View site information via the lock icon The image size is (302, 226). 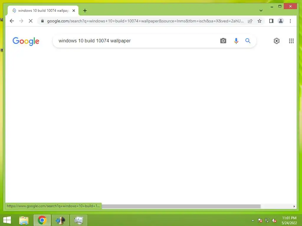42,21
